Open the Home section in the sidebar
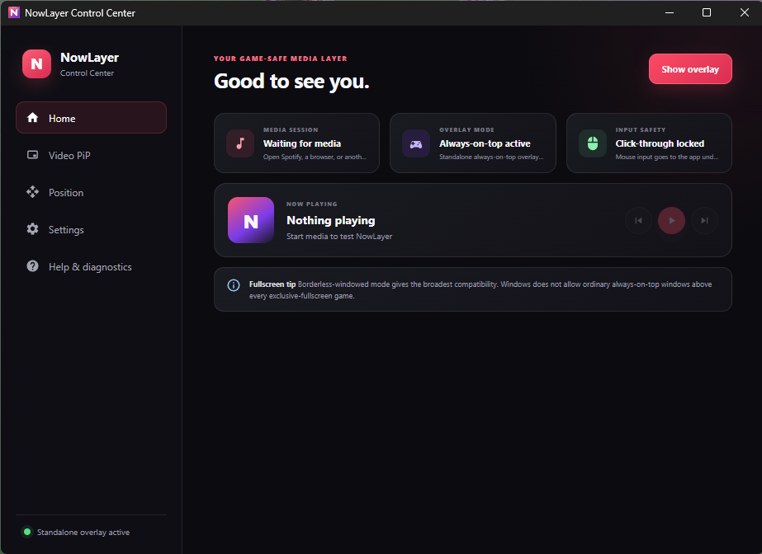 [x=91, y=118]
